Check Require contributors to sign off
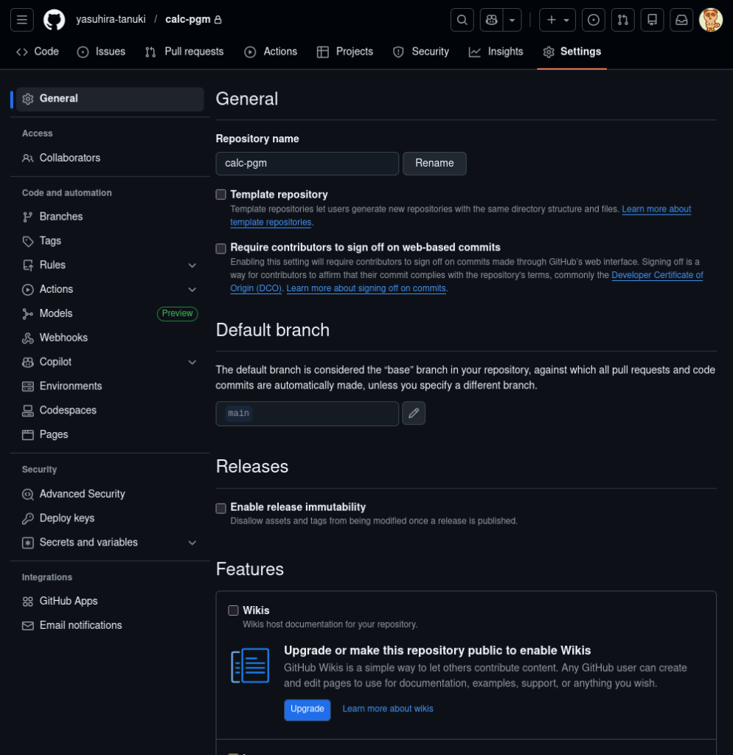This screenshot has width=733, height=755. pos(220,248)
